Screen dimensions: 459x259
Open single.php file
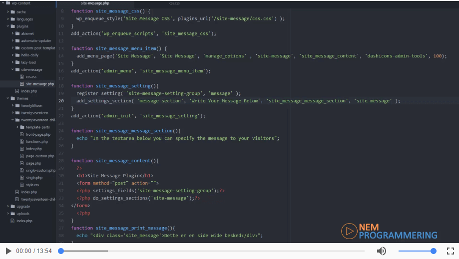pos(34,178)
